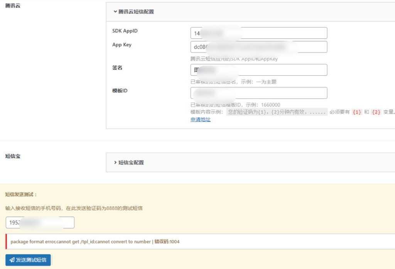Image resolution: width=395 pixels, height=269 pixels.
Task: Focus the 模板ID input field
Action: (x=259, y=93)
